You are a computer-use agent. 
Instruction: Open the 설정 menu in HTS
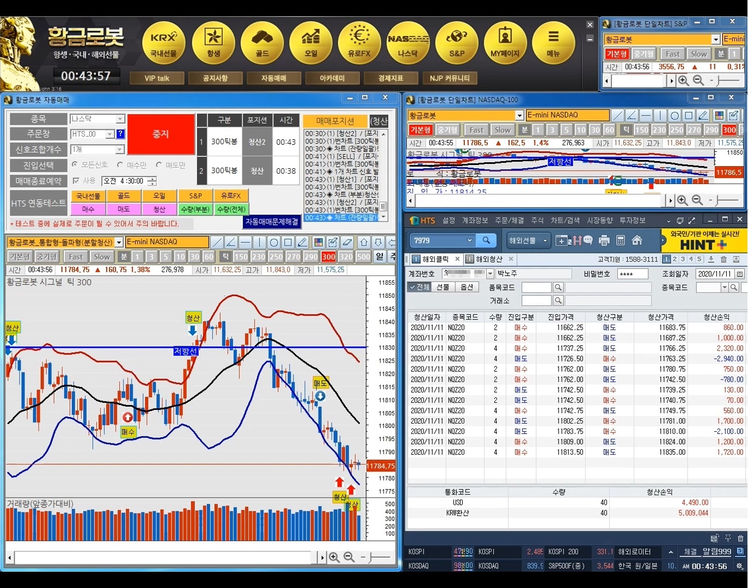pos(449,220)
